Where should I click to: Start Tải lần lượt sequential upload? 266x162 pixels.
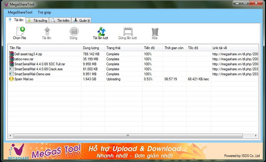point(100,31)
